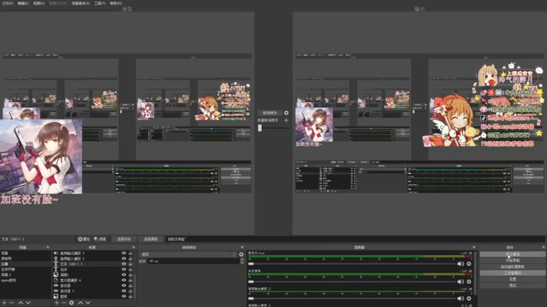Move scene down with arrow icon
Screen dimensions: 547x307
tap(28, 303)
